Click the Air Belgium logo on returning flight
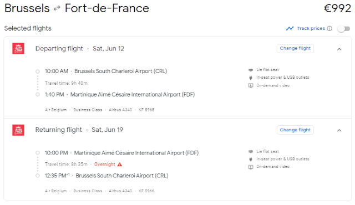 point(18,130)
